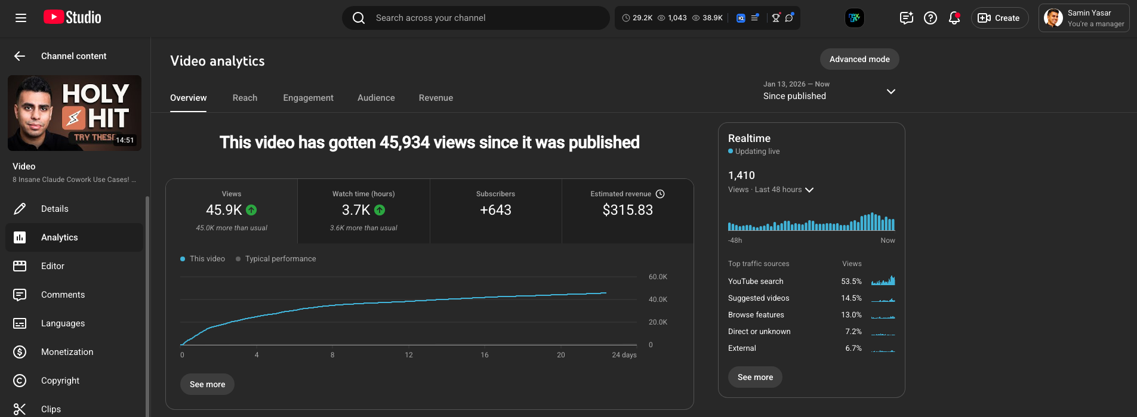Click the Editor clapperboard icon
Image resolution: width=1137 pixels, height=417 pixels.
coord(20,266)
